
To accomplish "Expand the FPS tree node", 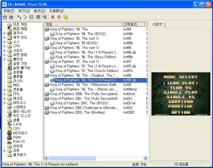I will pyautogui.click(x=5, y=94).
